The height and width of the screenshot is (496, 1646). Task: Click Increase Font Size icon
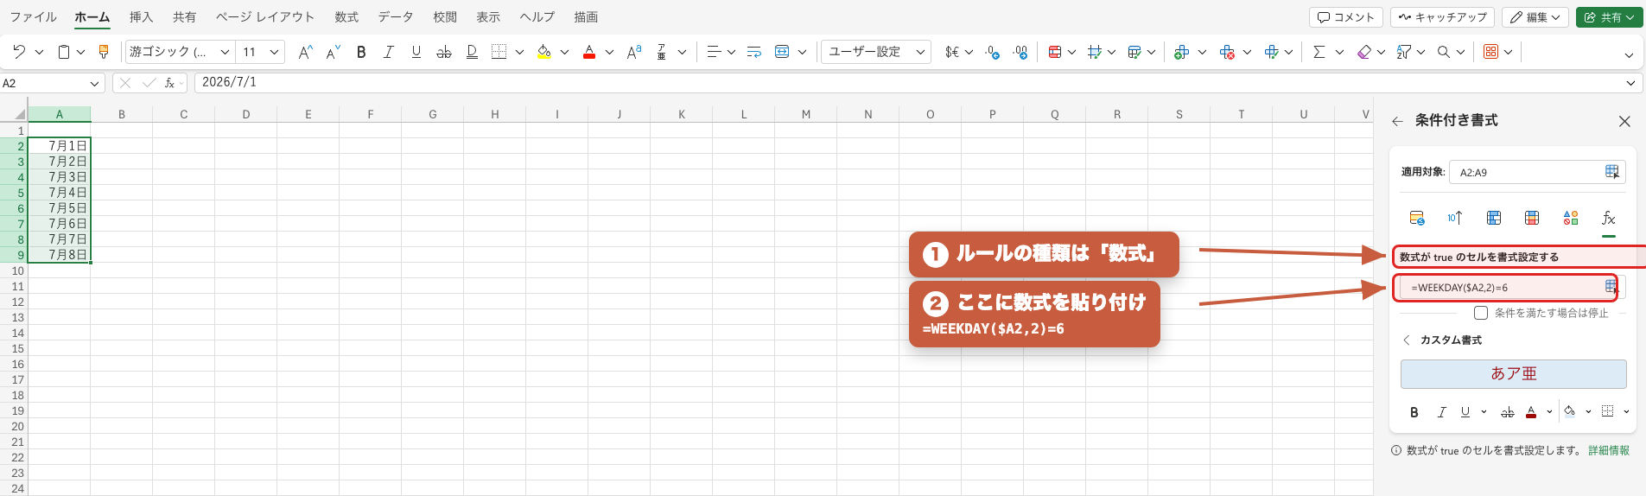tap(305, 52)
